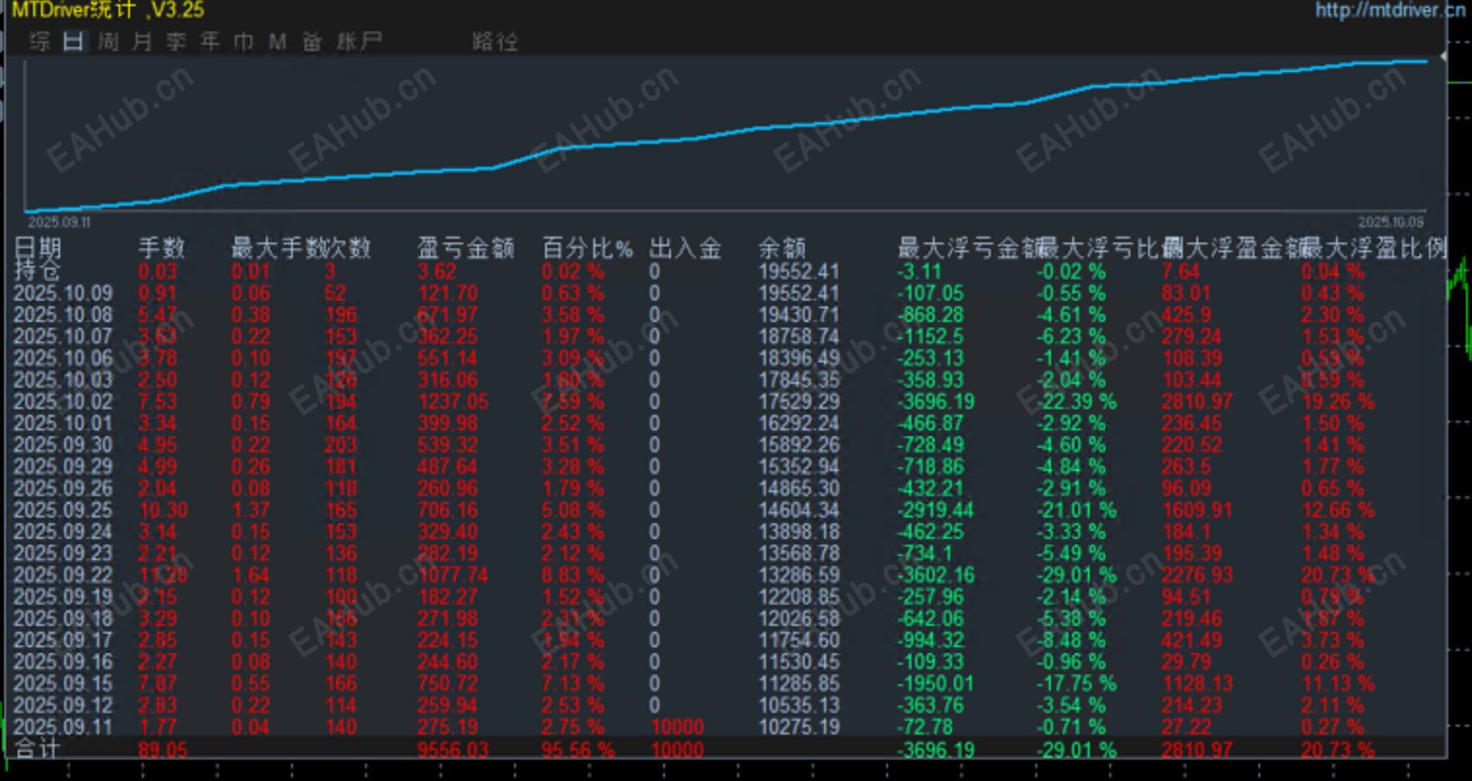Select the 年 yearly tab
Image resolution: width=1472 pixels, height=781 pixels.
209,41
